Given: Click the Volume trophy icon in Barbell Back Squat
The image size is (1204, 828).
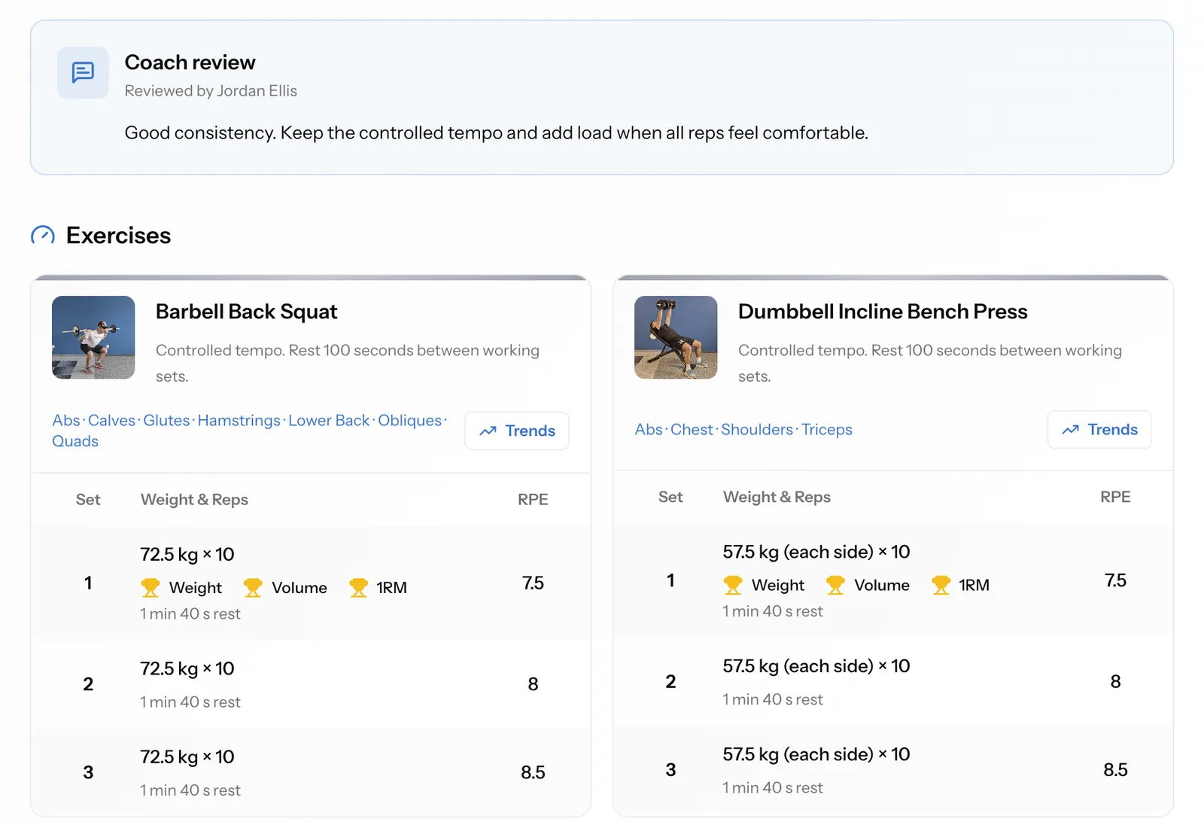Looking at the screenshot, I should pos(253,587).
